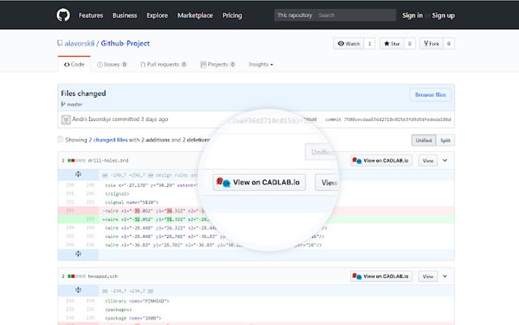Image resolution: width=519 pixels, height=325 pixels.
Task: Click the GitHub Octocat logo
Action: [x=63, y=15]
